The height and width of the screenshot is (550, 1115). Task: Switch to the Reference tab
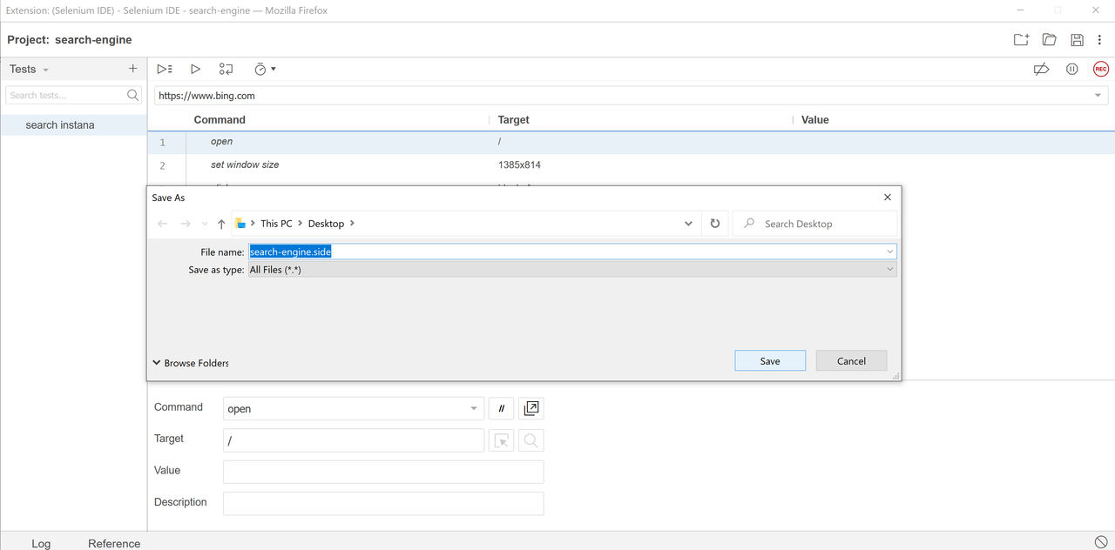pyautogui.click(x=114, y=543)
